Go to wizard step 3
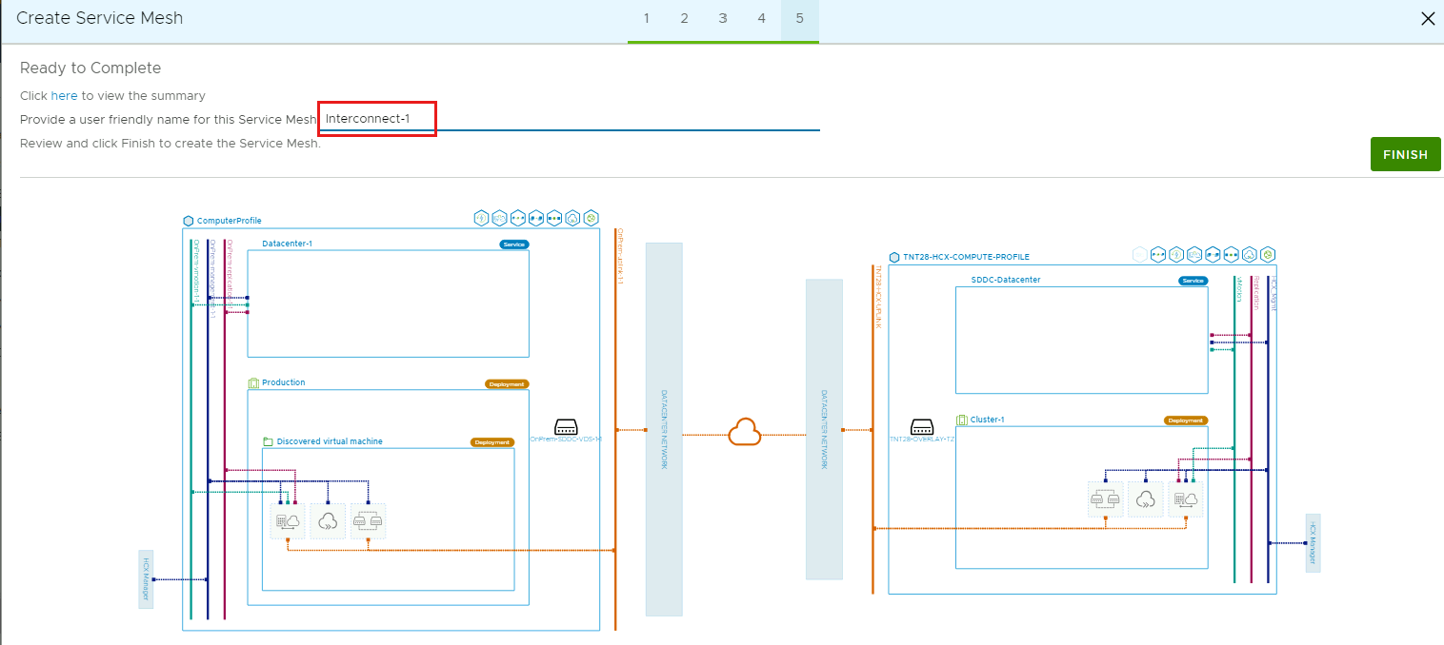Screen dimensions: 1444x645 tap(723, 18)
